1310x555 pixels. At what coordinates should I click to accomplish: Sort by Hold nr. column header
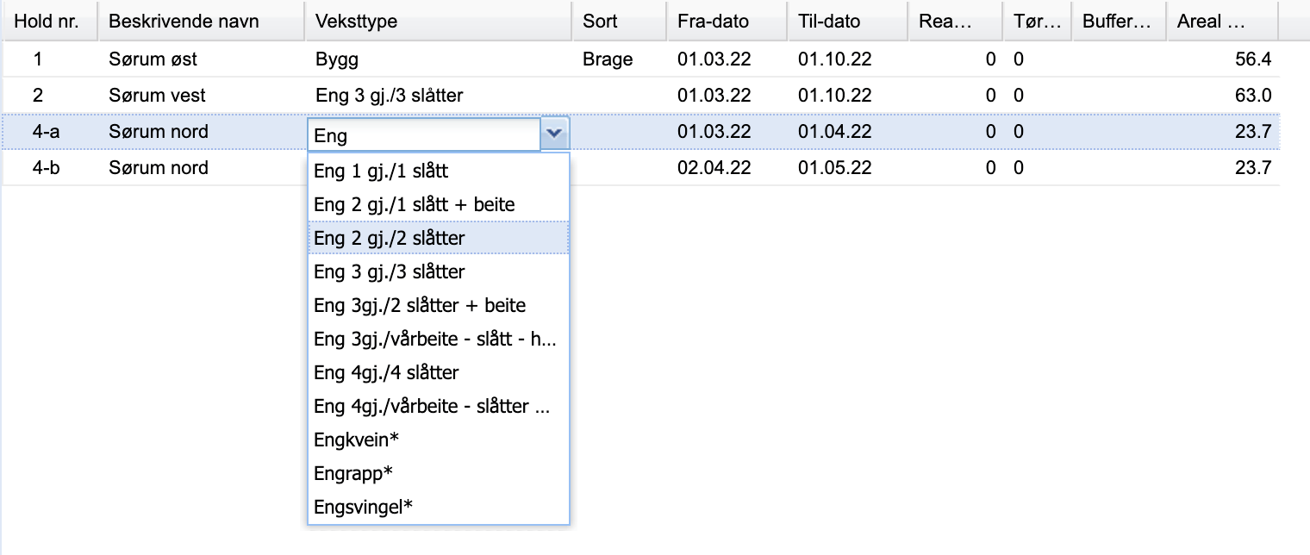49,21
